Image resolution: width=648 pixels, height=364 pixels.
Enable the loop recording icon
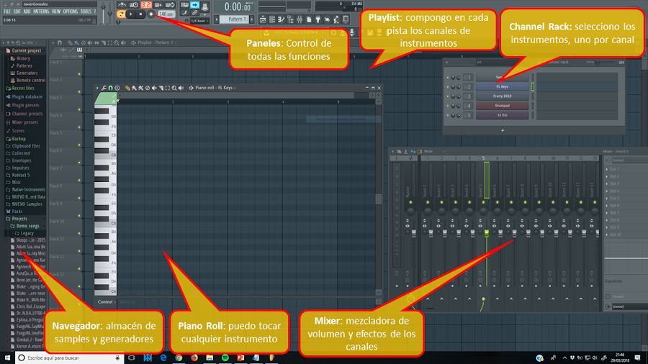click(x=170, y=5)
